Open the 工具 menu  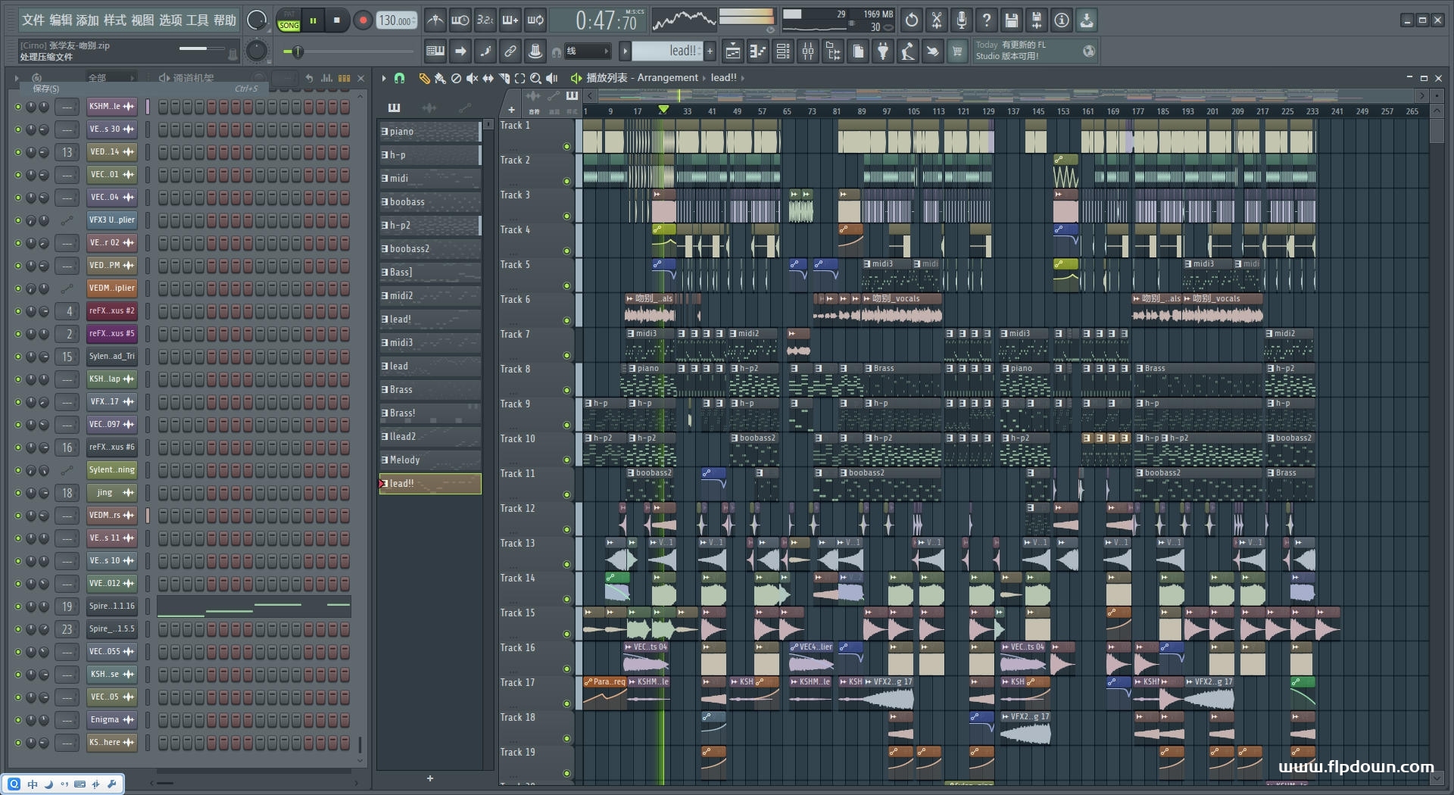click(x=197, y=20)
